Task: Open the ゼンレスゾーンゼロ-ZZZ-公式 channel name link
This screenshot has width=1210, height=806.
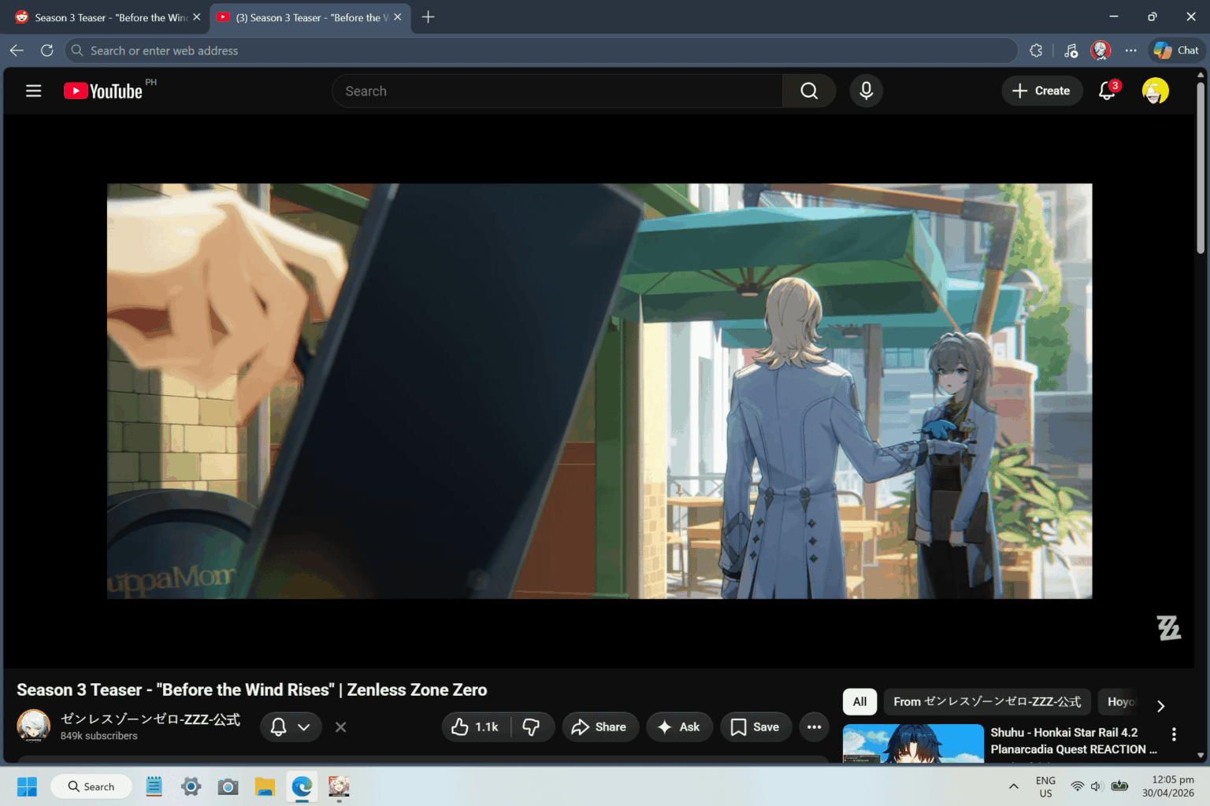Action: click(x=150, y=719)
